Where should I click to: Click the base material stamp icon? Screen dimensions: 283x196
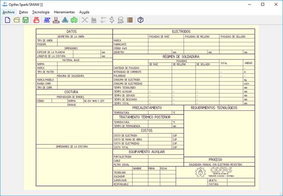[56, 20]
